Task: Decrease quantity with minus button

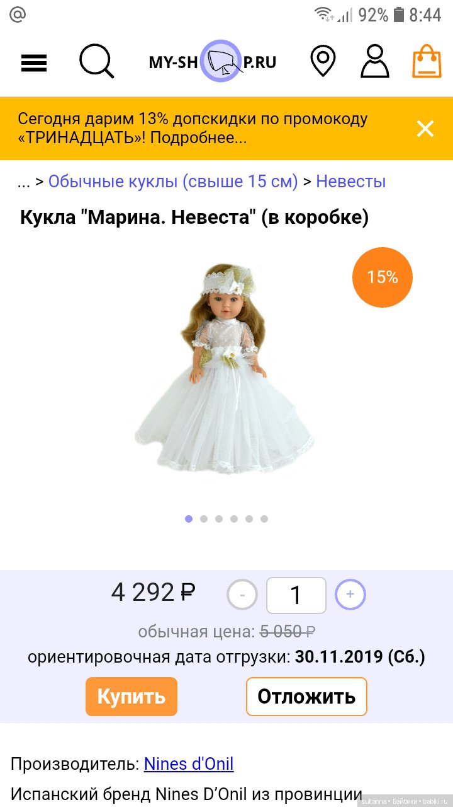Action: click(x=242, y=595)
